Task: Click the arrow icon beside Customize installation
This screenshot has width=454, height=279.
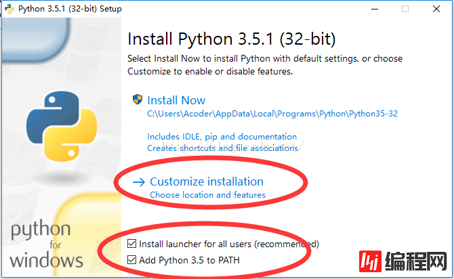Action: tap(139, 181)
